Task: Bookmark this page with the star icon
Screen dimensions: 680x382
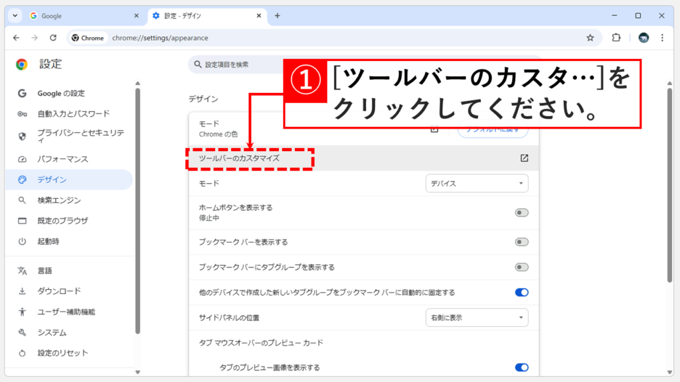Action: (590, 38)
